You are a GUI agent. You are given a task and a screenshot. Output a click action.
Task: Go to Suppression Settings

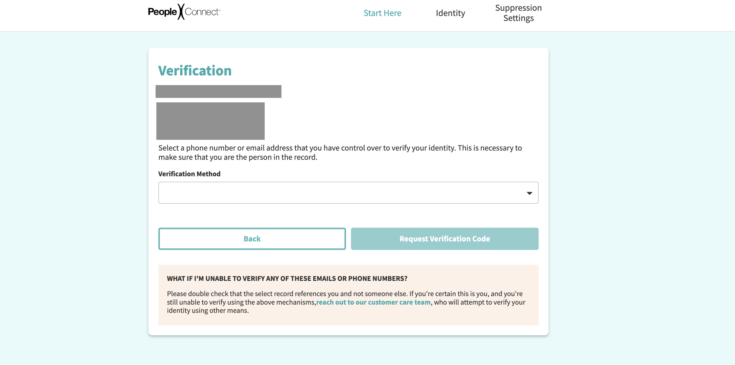pos(518,13)
